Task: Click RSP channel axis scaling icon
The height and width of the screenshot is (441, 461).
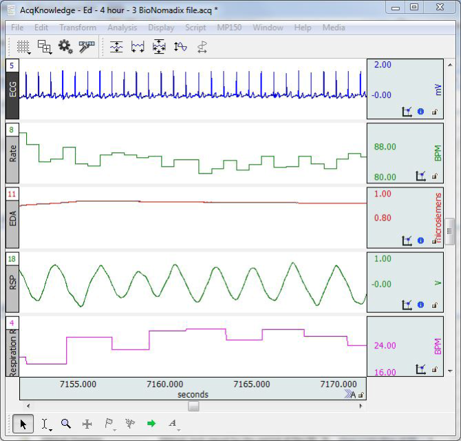Action: (x=407, y=305)
